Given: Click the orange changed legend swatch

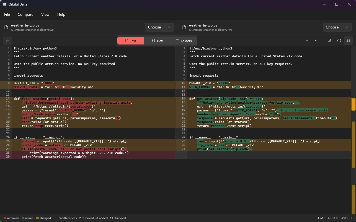Looking at the screenshot, I should click(x=37, y=218).
